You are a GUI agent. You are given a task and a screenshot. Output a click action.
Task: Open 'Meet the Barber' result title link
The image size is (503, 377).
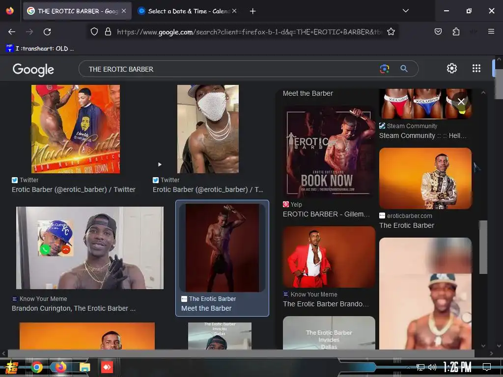tap(206, 308)
